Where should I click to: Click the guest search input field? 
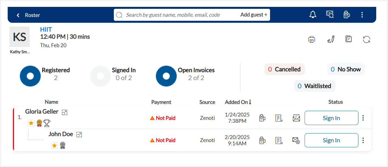click(176, 15)
